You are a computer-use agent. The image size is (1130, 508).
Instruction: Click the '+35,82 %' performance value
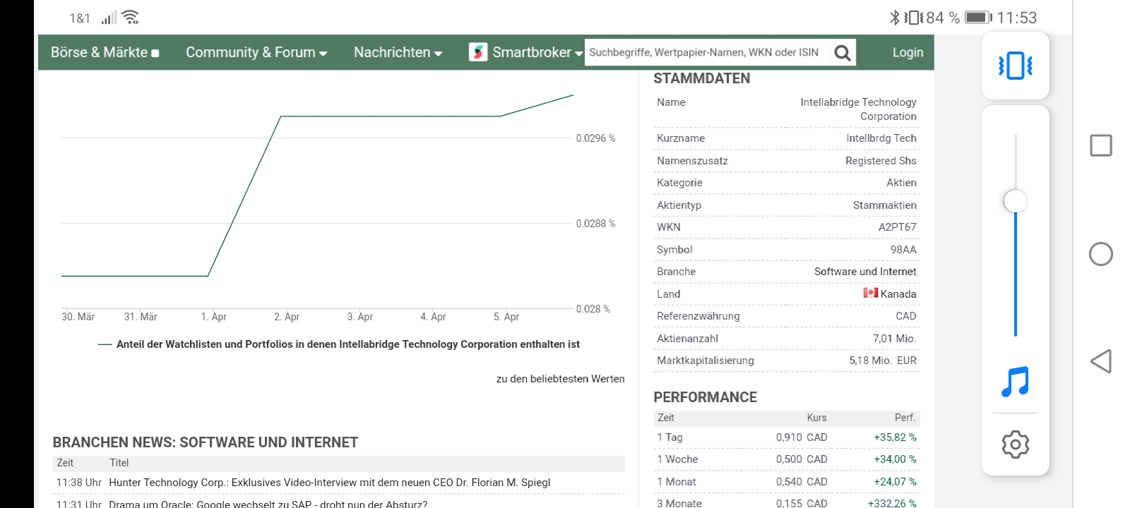click(895, 437)
